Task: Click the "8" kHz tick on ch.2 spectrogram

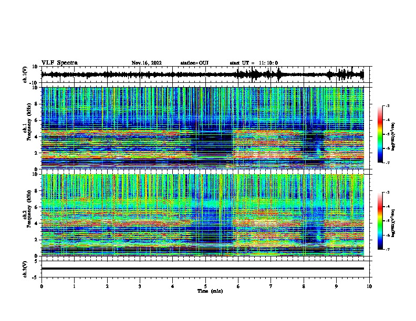Action: [x=36, y=191]
